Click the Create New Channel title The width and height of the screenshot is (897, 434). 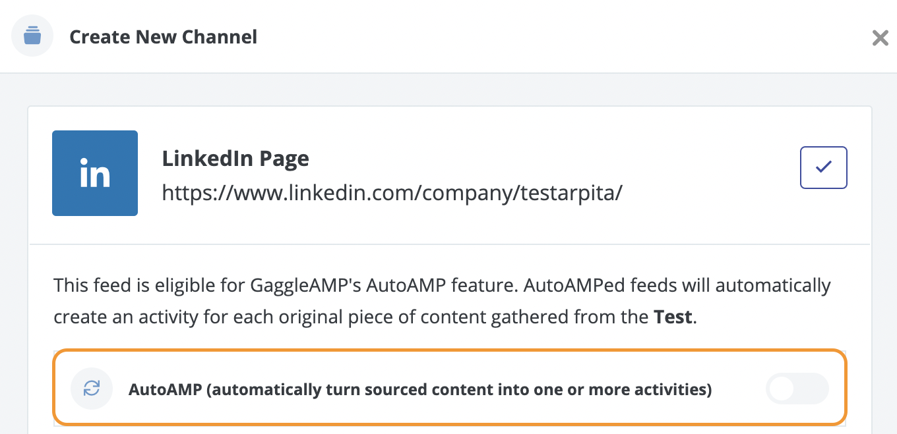pyautogui.click(x=164, y=37)
